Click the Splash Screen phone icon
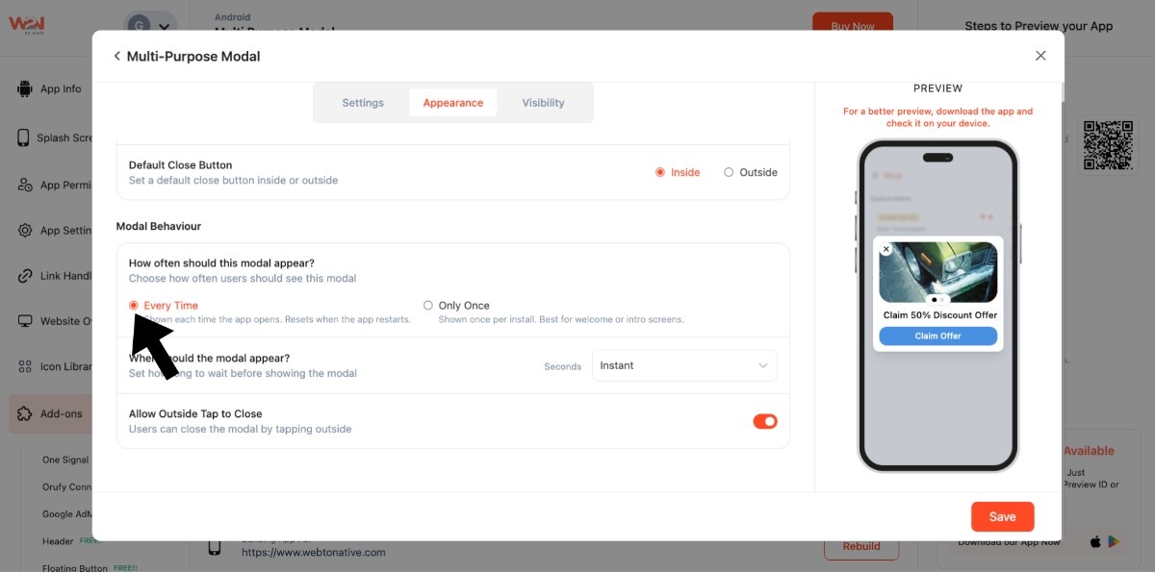This screenshot has height=573, width=1155. point(24,137)
